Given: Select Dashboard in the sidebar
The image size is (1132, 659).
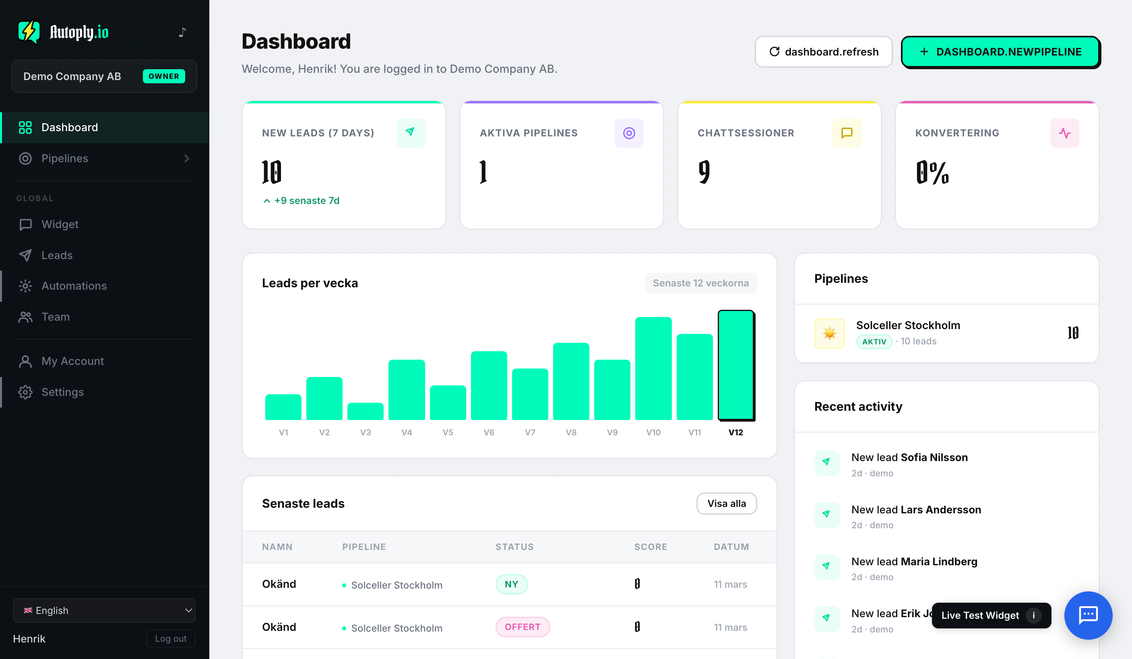Looking at the screenshot, I should pos(70,128).
